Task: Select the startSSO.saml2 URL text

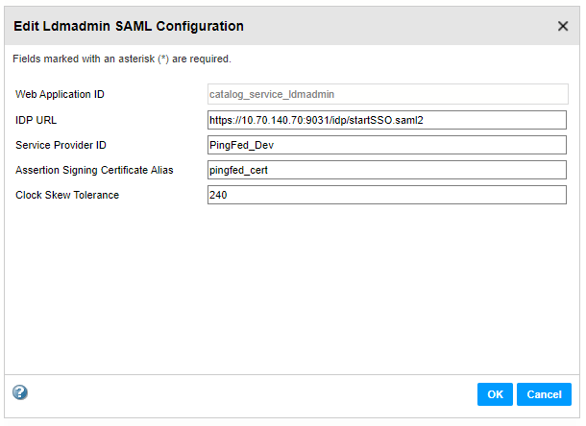Action: tap(385, 120)
